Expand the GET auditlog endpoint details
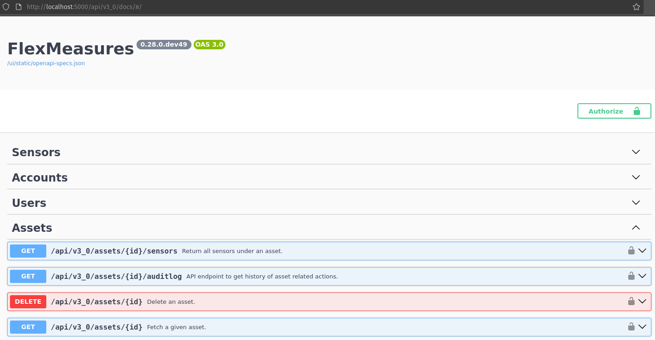This screenshot has width=655, height=340. pos(643,276)
